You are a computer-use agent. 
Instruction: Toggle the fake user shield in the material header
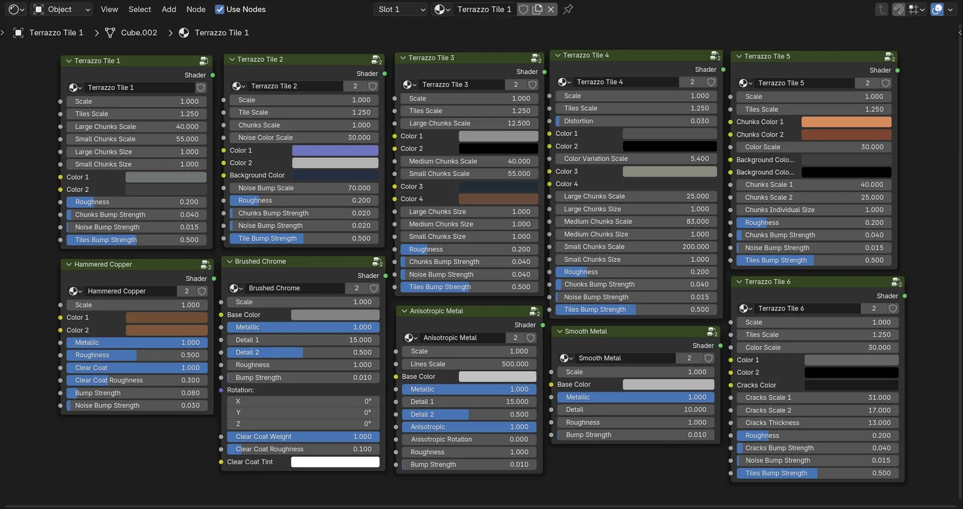point(524,9)
